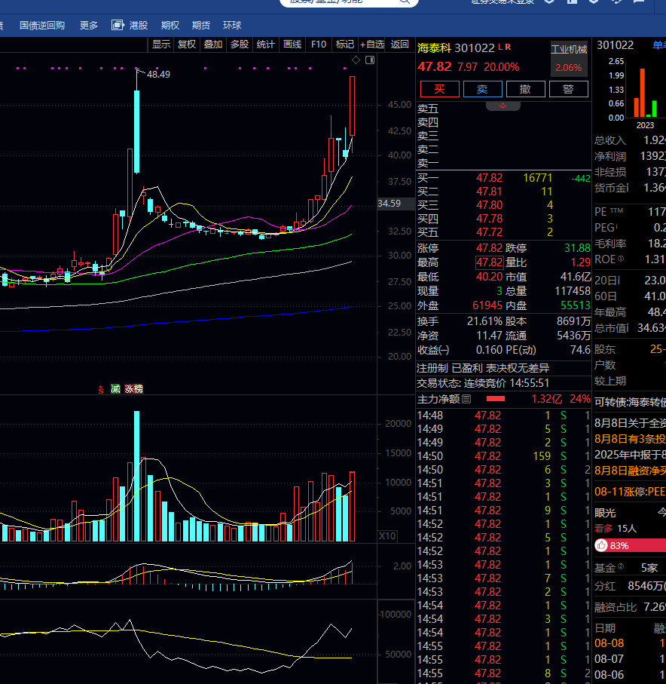Image resolution: width=666 pixels, height=684 pixels.
Task: Click the R flag next to stock code
Action: point(508,47)
